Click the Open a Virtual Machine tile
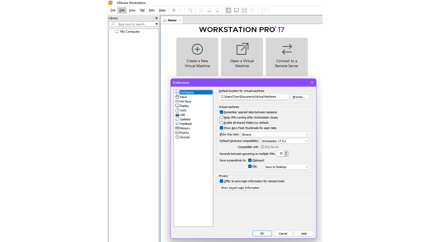The image size is (430, 242). tap(242, 57)
